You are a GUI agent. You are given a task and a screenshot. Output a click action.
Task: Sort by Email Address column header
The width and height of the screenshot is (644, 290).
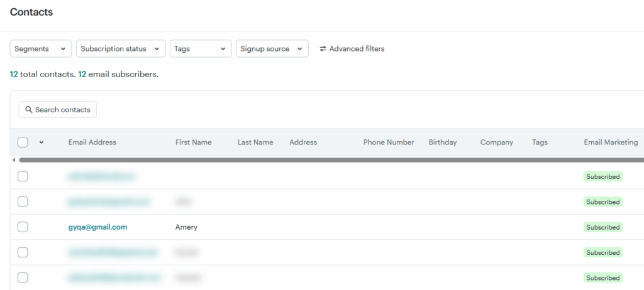pos(92,142)
